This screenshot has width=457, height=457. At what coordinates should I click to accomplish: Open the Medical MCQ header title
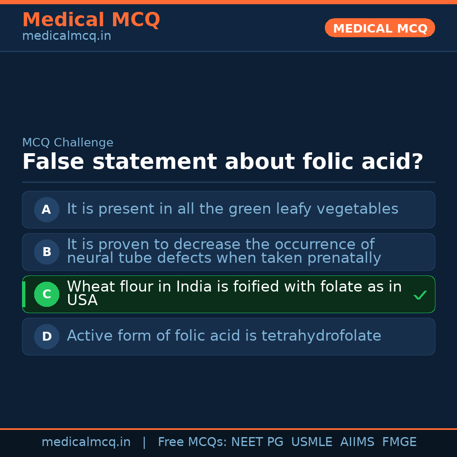[x=91, y=19]
